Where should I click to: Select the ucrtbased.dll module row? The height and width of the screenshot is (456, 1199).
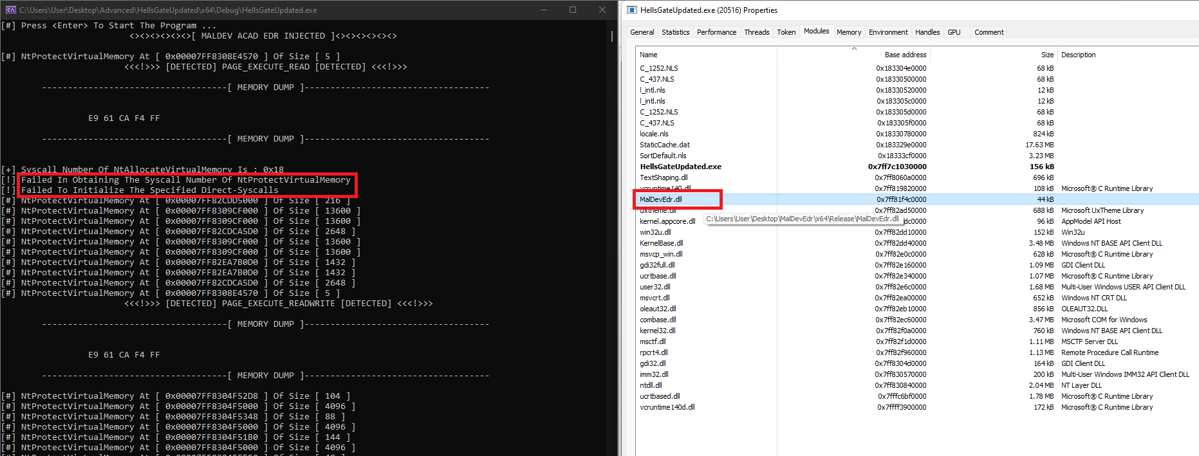point(917,396)
